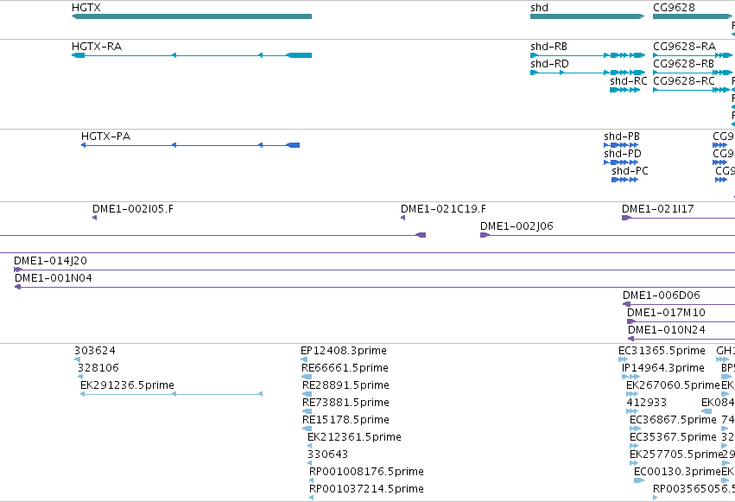Select the HGTX gene bar

point(192,16)
